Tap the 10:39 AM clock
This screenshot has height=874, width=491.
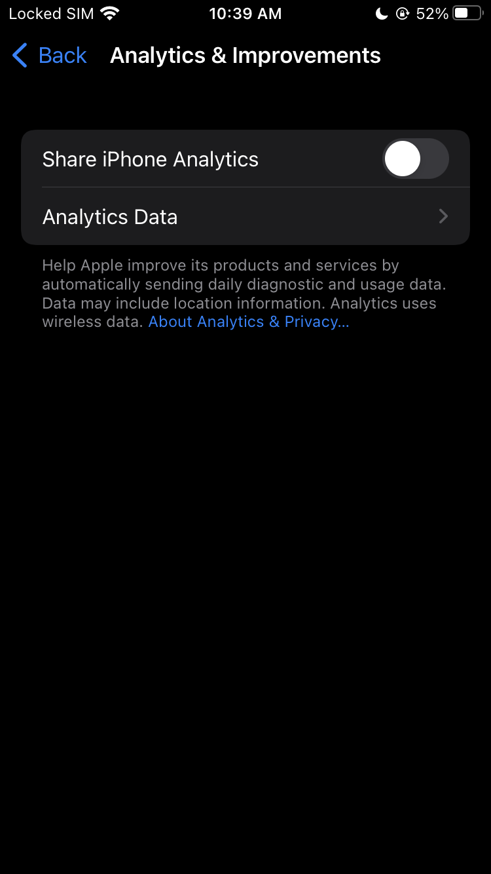coord(245,13)
